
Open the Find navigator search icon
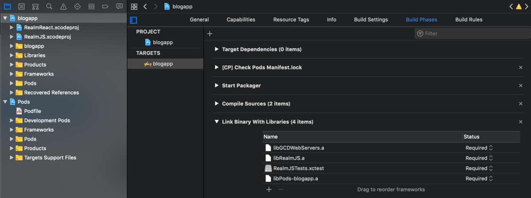click(x=49, y=7)
